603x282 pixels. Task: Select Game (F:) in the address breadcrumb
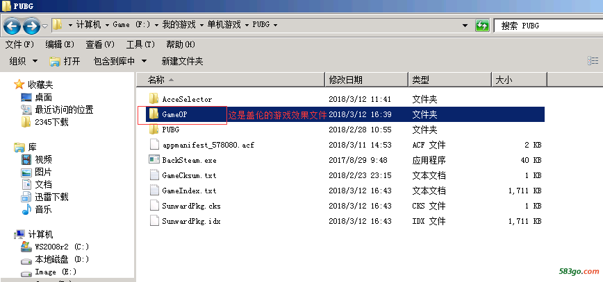[131, 25]
